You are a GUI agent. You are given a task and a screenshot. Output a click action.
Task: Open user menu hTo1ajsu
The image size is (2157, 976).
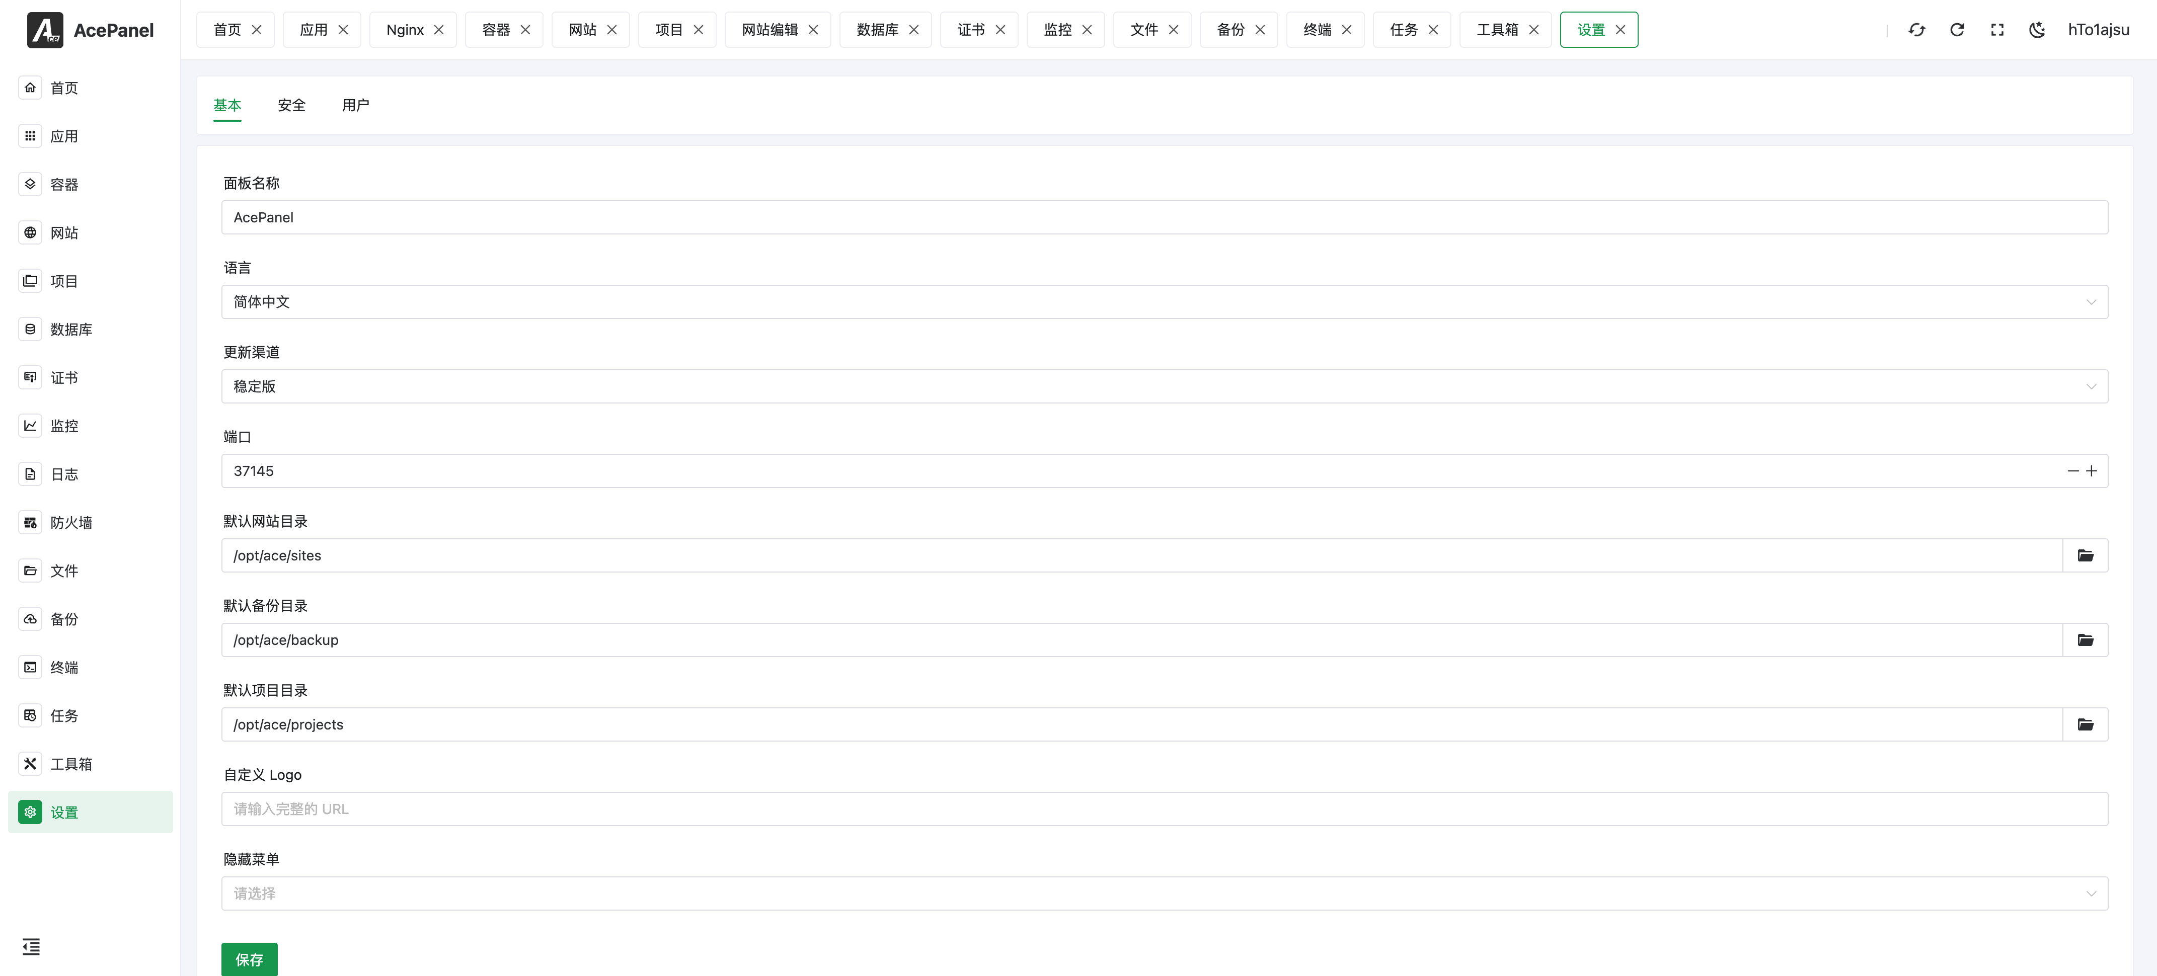[2099, 30]
